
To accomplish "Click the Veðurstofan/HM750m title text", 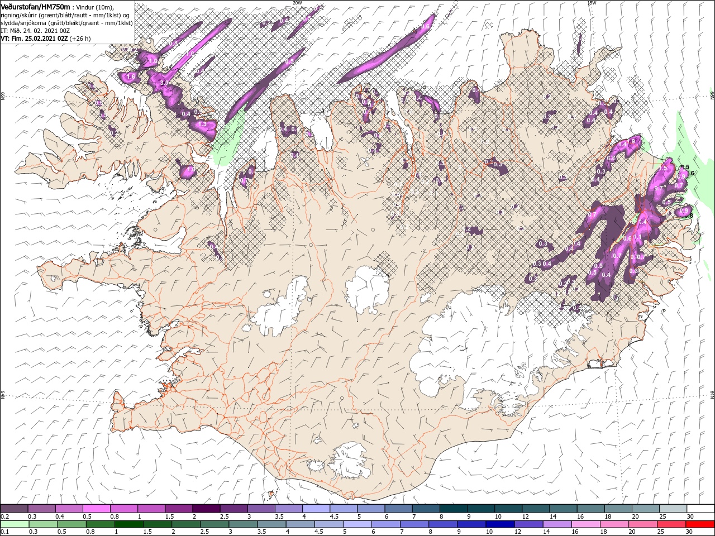I will [x=35, y=6].
